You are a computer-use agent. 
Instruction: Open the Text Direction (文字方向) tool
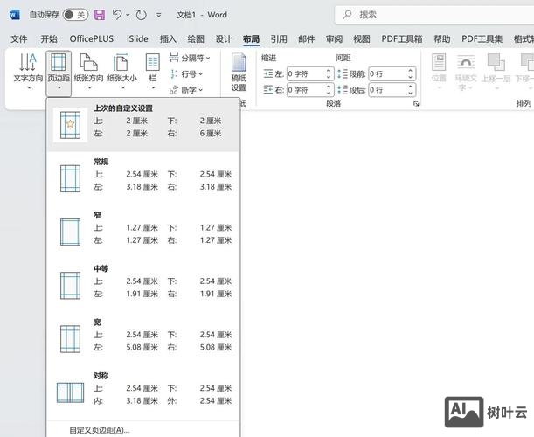pyautogui.click(x=28, y=70)
